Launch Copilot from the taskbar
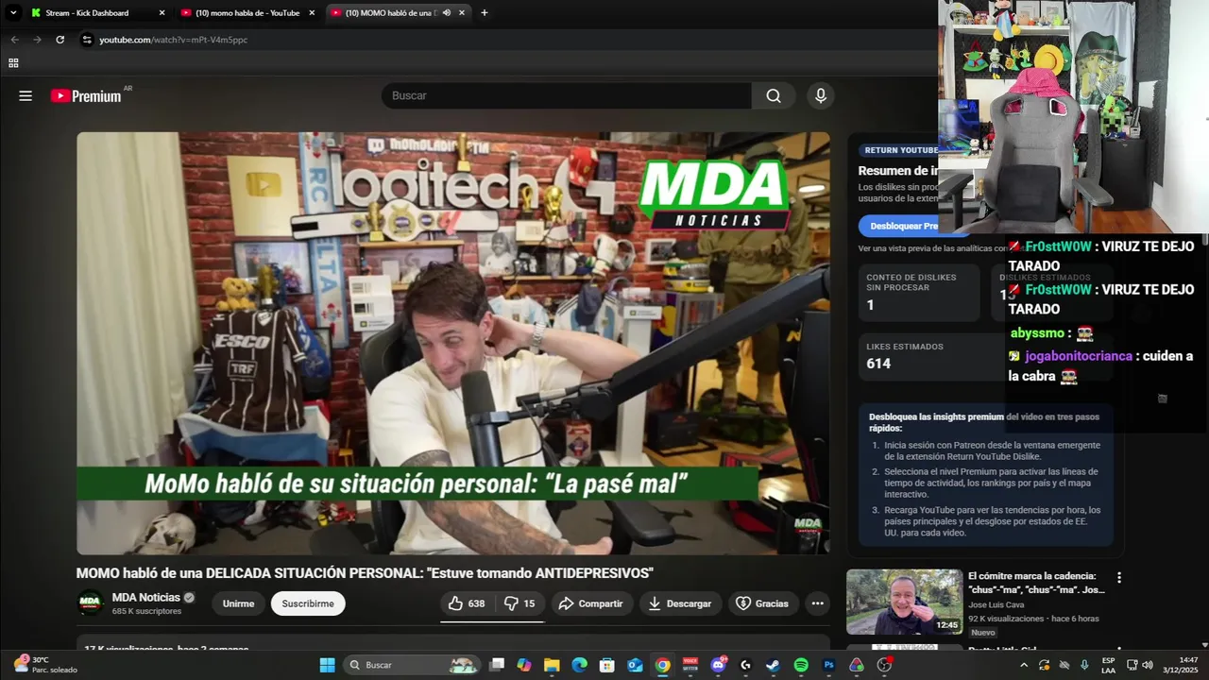This screenshot has height=680, width=1209. (524, 665)
